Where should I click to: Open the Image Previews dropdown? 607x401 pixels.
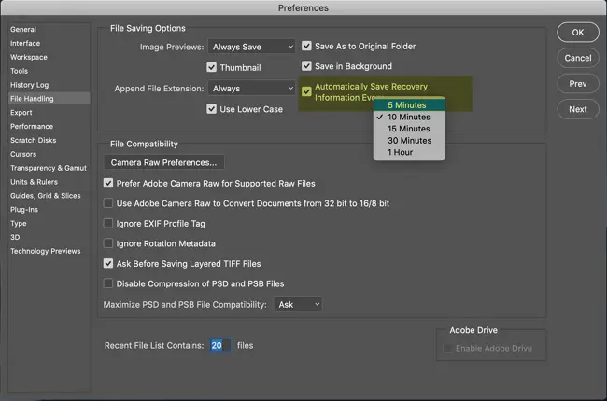[x=252, y=47]
